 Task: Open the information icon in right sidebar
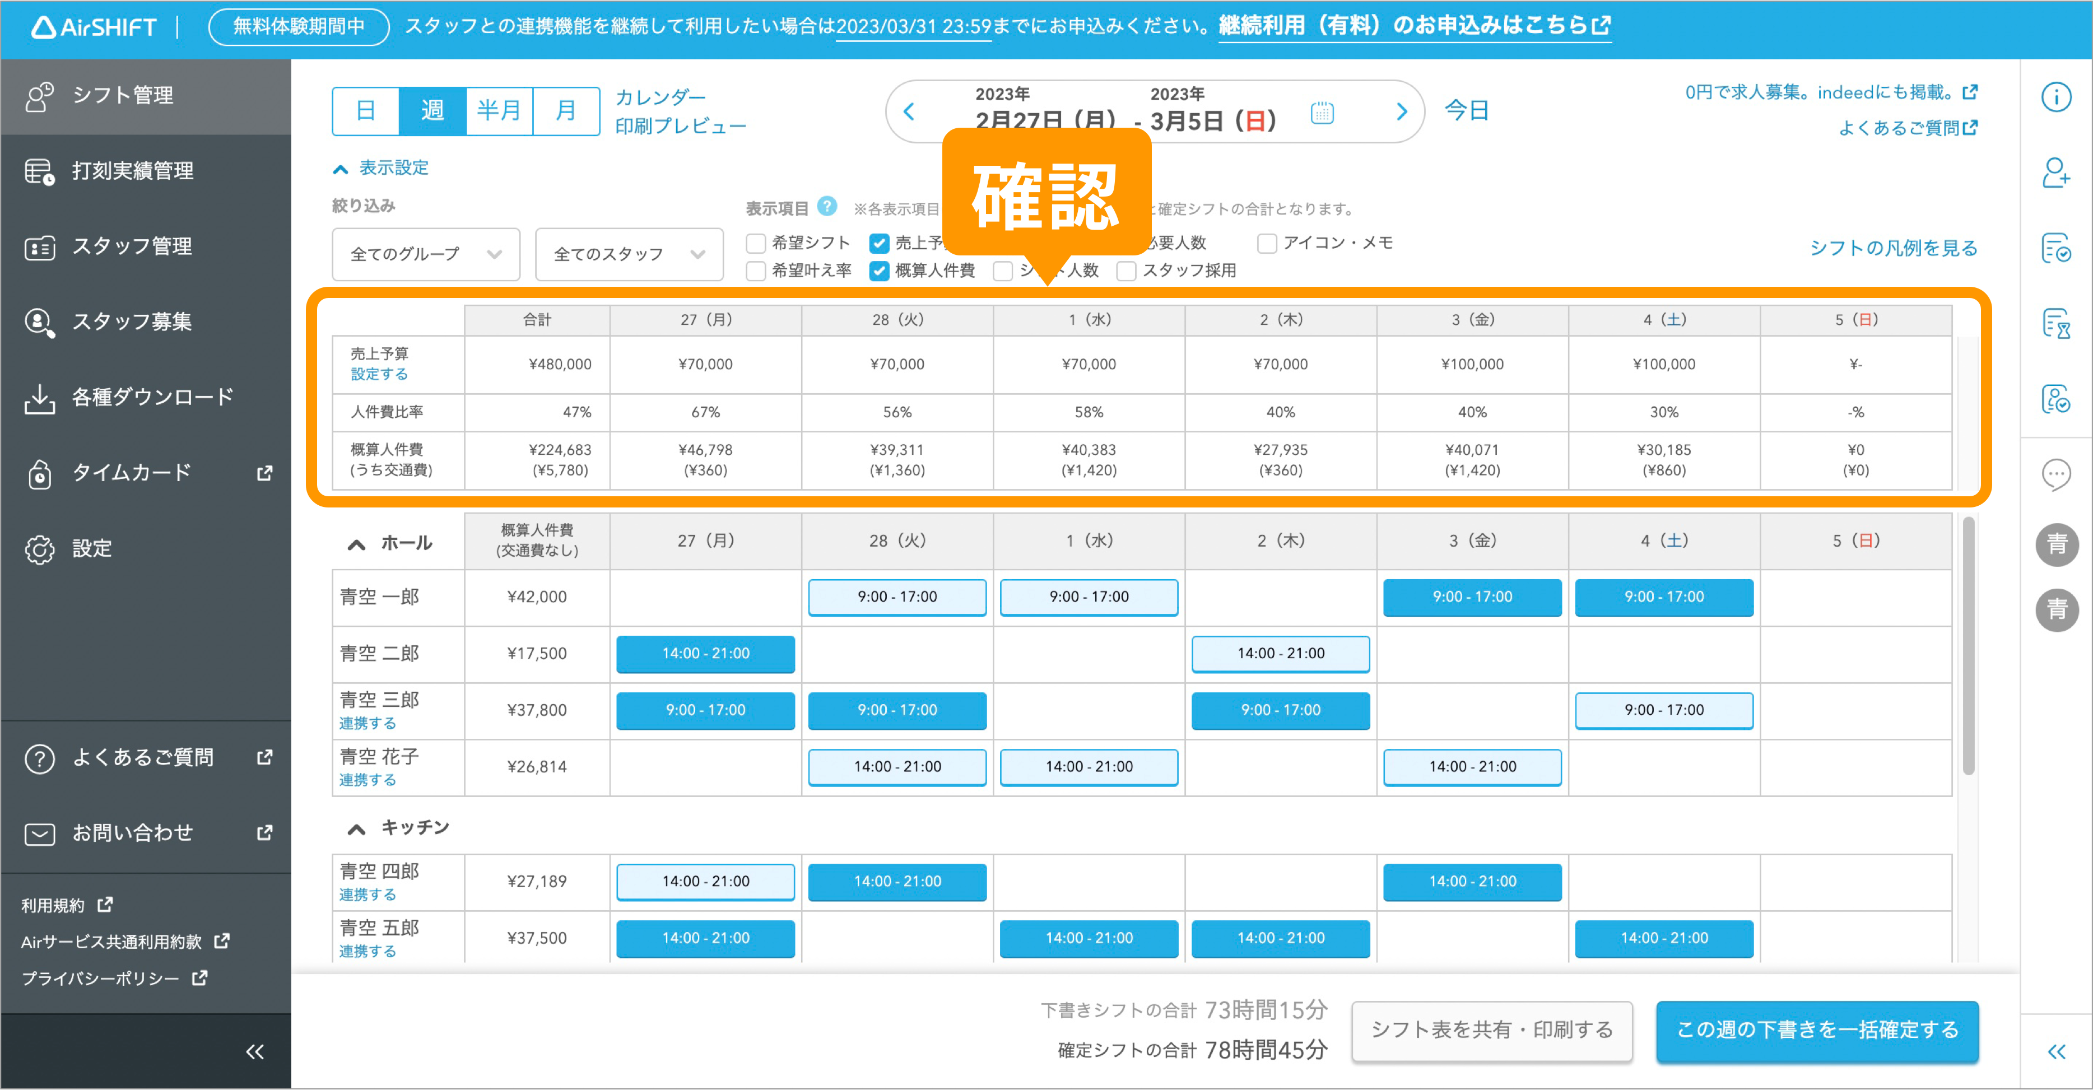[x=2055, y=97]
